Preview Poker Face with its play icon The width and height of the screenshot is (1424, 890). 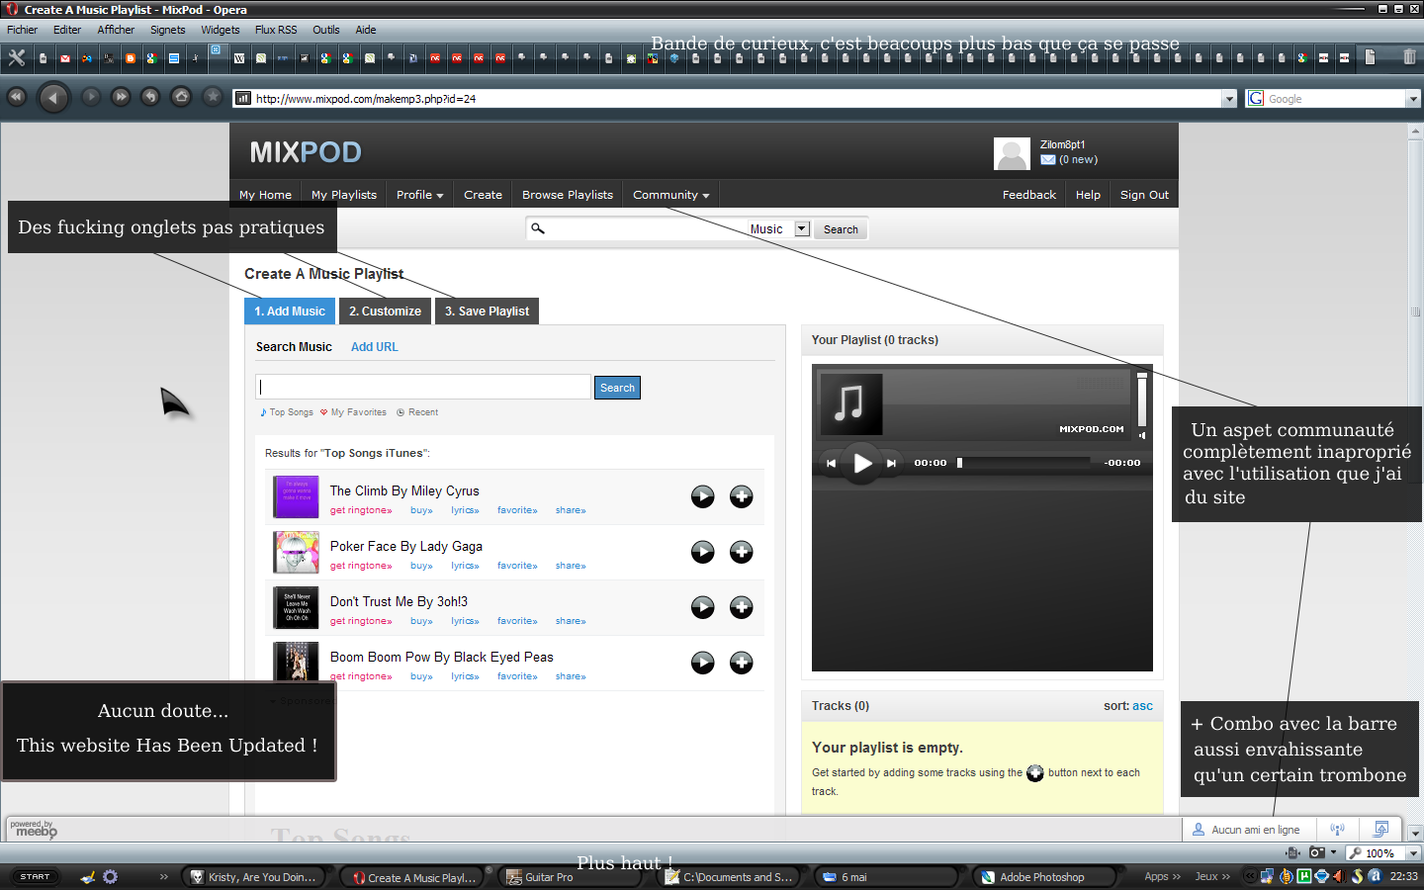703,552
